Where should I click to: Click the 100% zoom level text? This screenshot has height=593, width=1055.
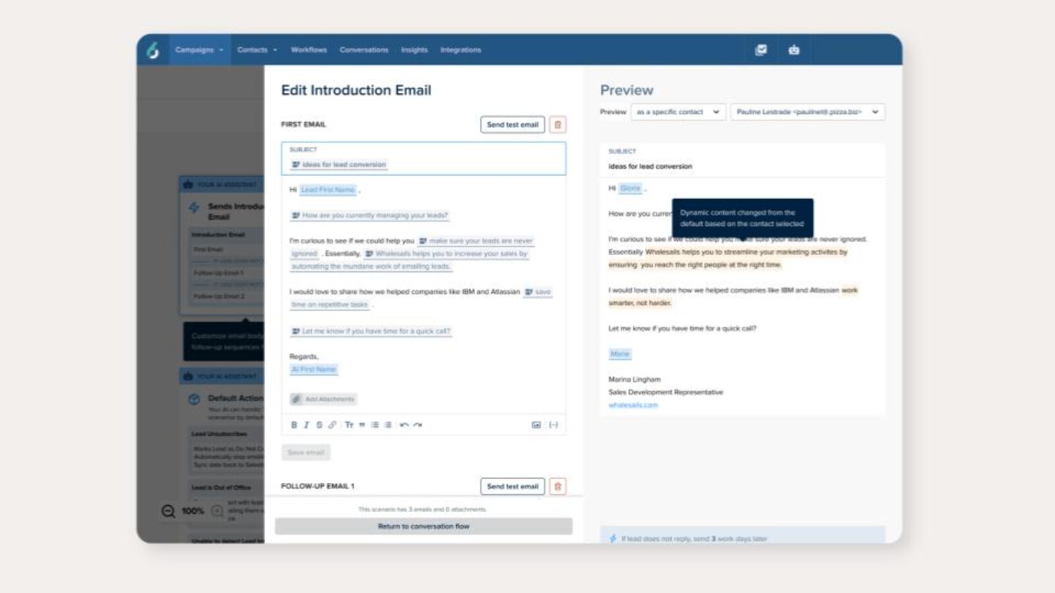[x=193, y=511]
